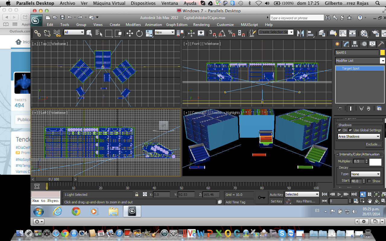386x241 pixels.
Task: Toggle the Spinner Snap icon
Action: pyautogui.click(x=241, y=33)
